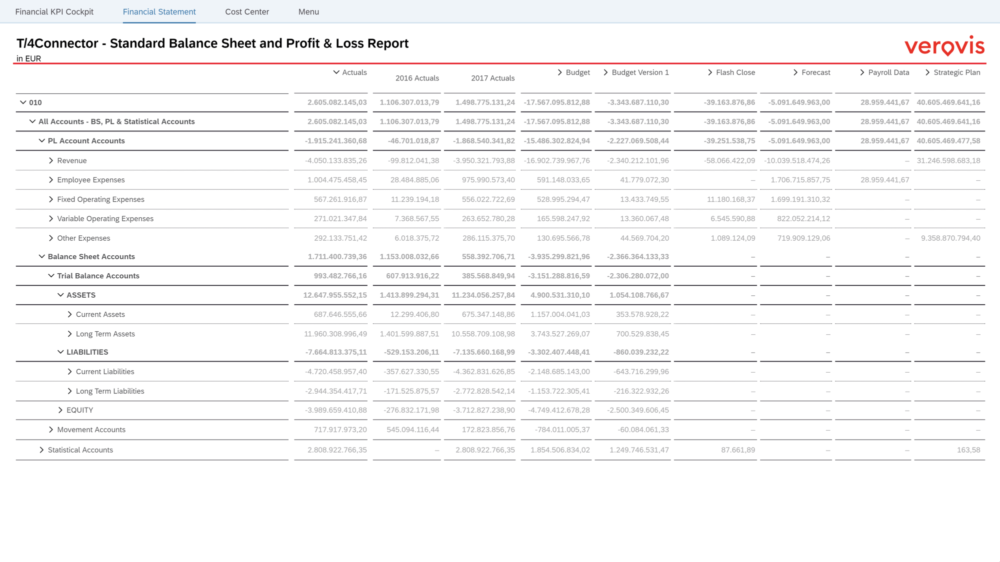Image resolution: width=1000 pixels, height=562 pixels.
Task: Expand the Statistical Accounts row
Action: pos(42,450)
